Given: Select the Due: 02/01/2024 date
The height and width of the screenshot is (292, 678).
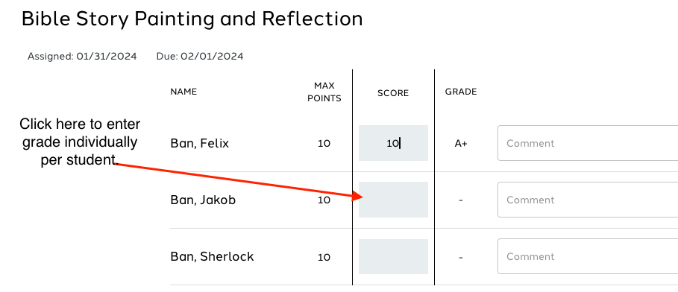Looking at the screenshot, I should point(200,56).
